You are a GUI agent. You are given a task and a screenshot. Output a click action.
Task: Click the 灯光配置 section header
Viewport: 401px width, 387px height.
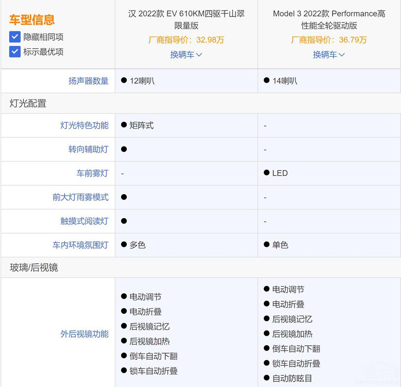(28, 103)
